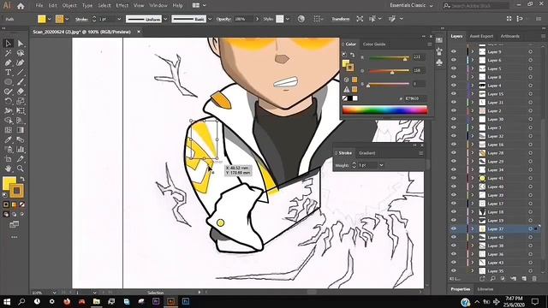Select the Shaper tool
This screenshot has height=308, width=548.
coord(8,92)
